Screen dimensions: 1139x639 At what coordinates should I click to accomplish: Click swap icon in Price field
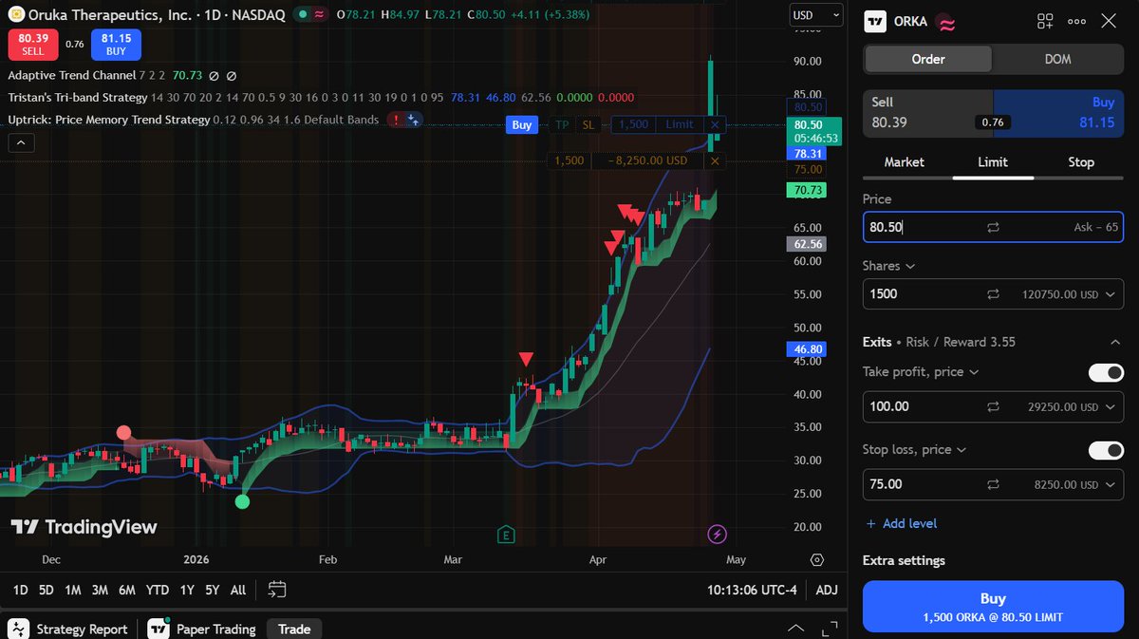pyautogui.click(x=993, y=228)
